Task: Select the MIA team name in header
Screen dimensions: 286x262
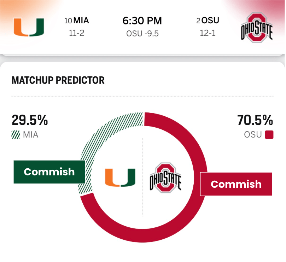Action: tap(81, 21)
